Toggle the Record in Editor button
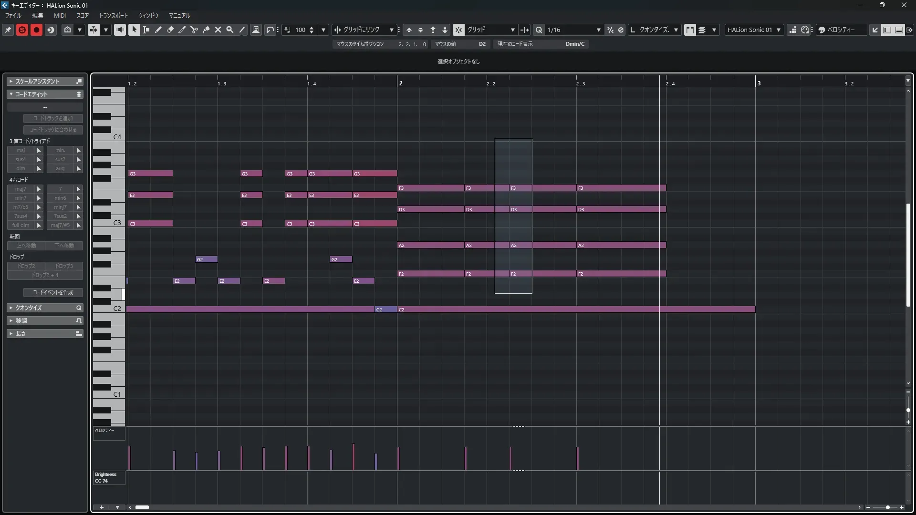 point(36,30)
